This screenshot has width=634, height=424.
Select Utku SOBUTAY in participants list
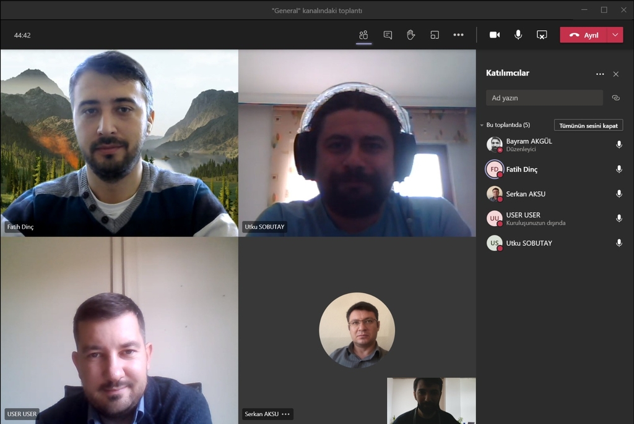(529, 243)
